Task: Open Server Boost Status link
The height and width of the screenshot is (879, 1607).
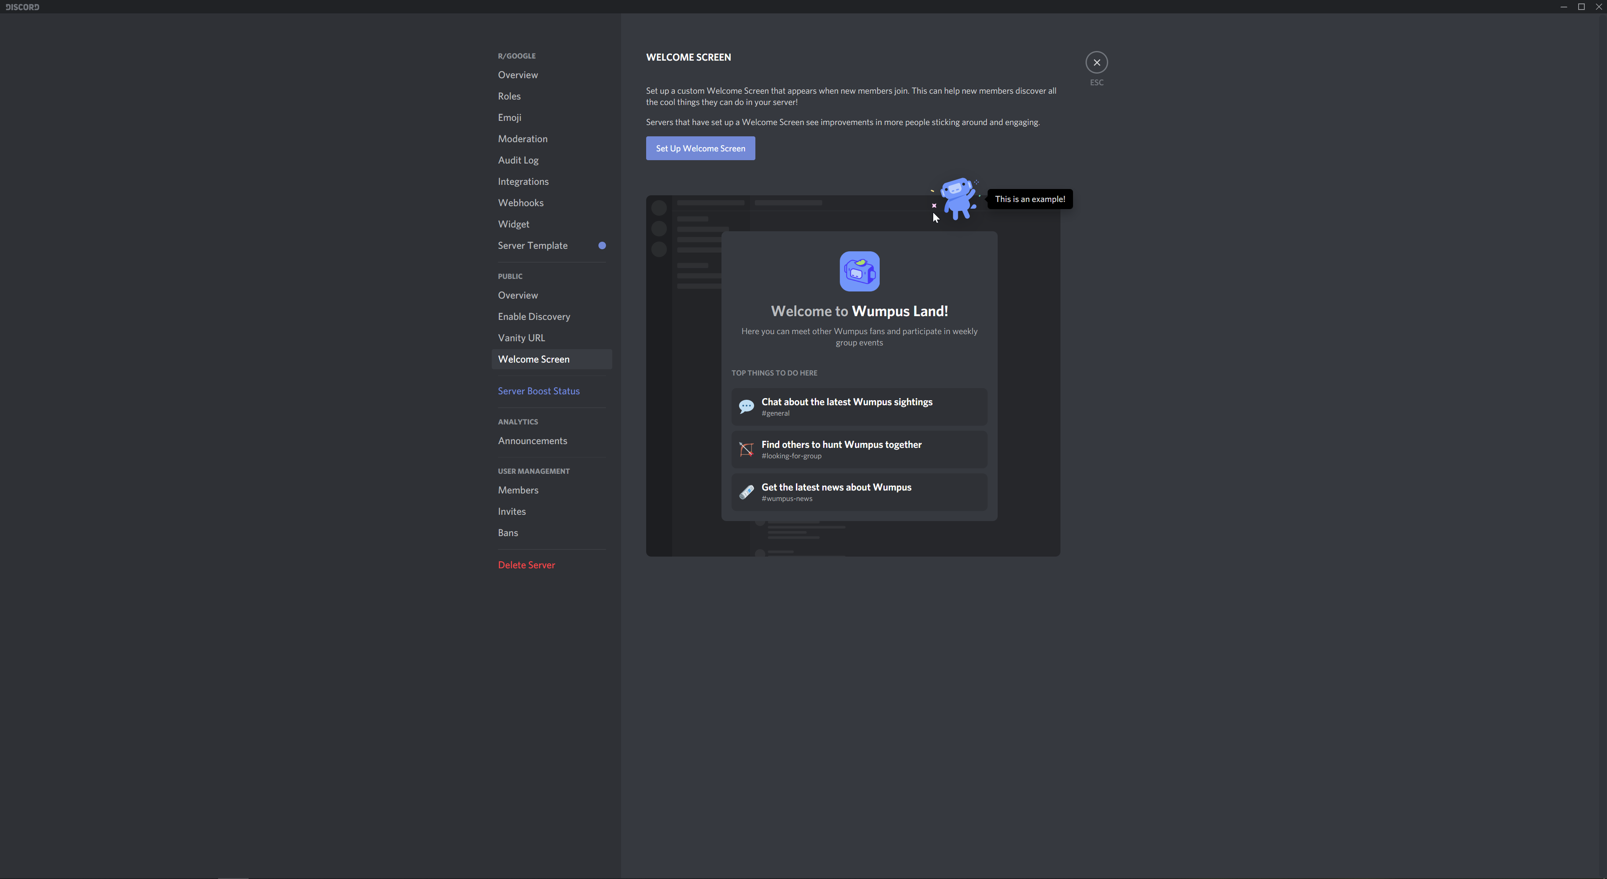Action: (x=538, y=391)
